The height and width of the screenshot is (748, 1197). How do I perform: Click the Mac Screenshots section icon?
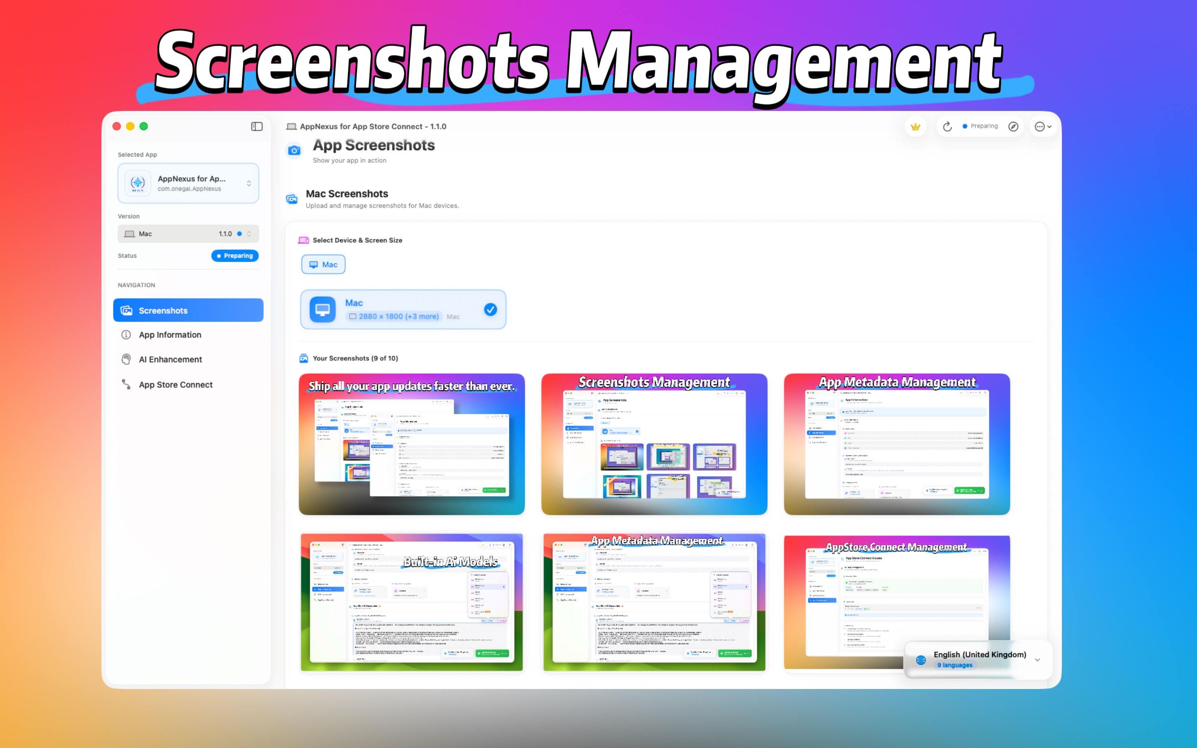[x=292, y=198]
